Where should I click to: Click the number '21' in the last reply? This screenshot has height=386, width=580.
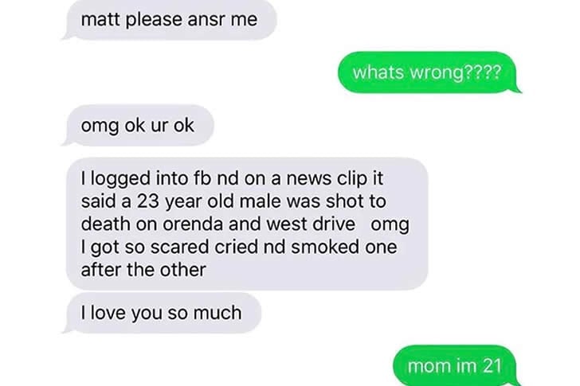pyautogui.click(x=492, y=366)
